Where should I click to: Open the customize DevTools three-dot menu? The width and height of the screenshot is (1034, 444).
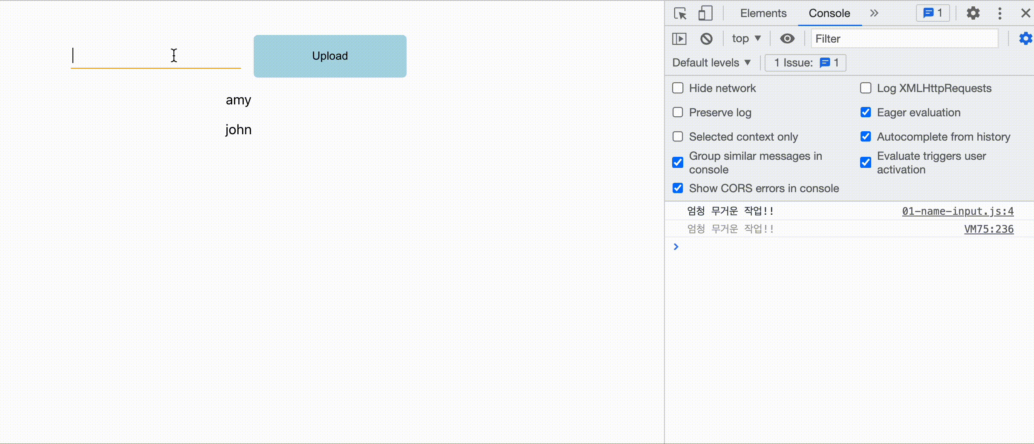coord(1000,13)
